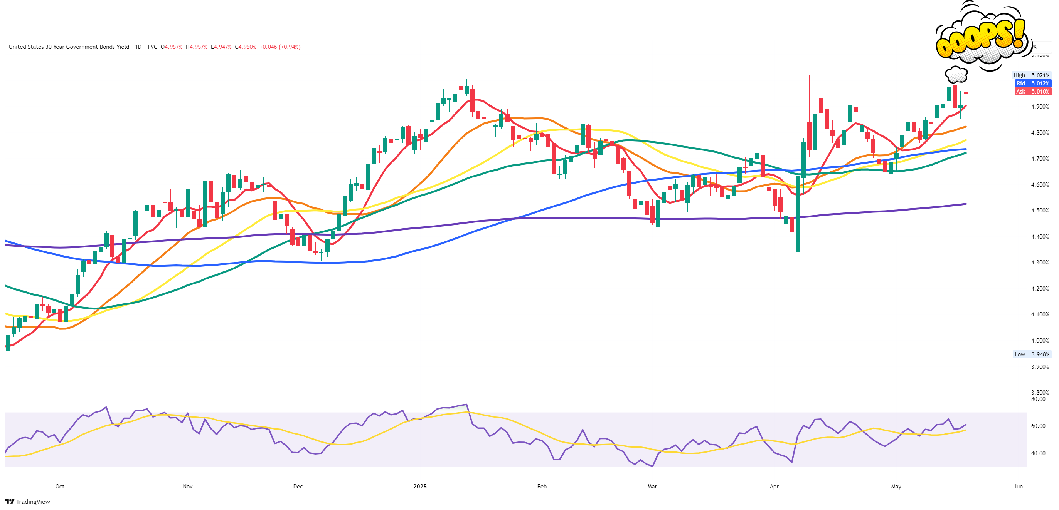Click the Apr label on the time axis
Image resolution: width=1059 pixels, height=510 pixels.
(774, 486)
